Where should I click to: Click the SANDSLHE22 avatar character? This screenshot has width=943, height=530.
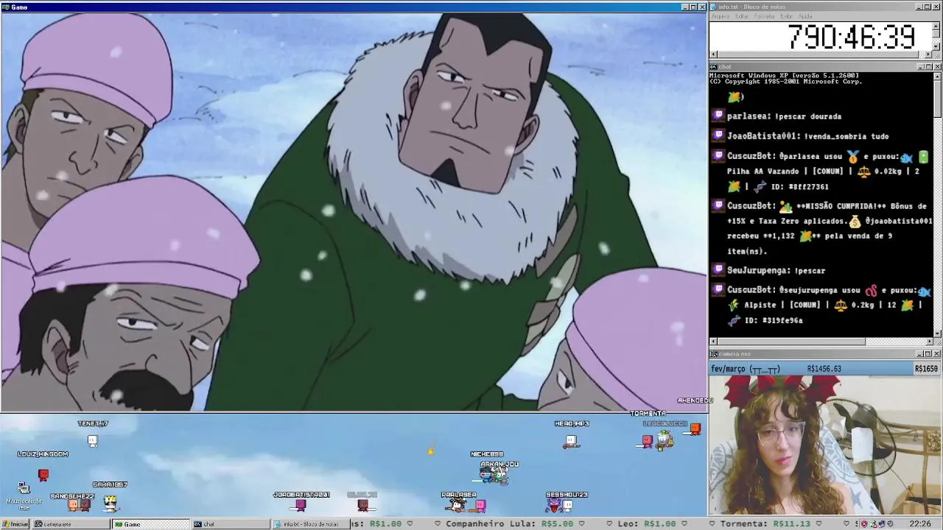pos(74,505)
